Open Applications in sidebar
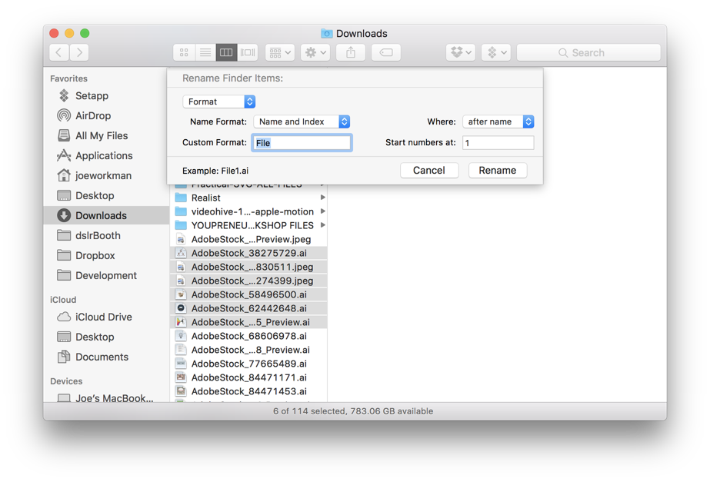This screenshot has width=710, height=482. (106, 156)
